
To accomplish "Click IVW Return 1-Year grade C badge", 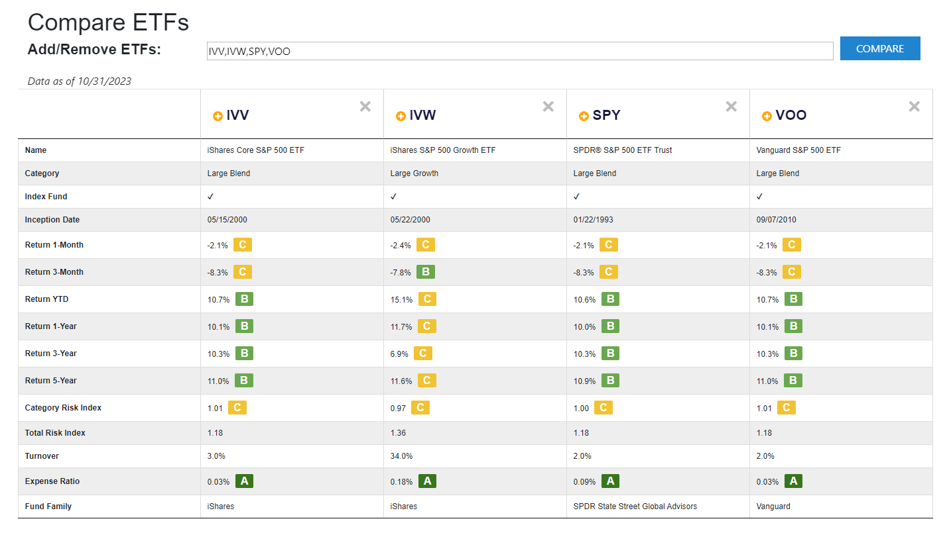I will 427,326.
